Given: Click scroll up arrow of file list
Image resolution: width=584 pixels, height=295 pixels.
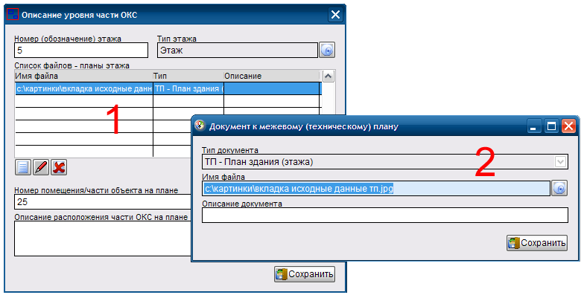Looking at the screenshot, I should 328,77.
